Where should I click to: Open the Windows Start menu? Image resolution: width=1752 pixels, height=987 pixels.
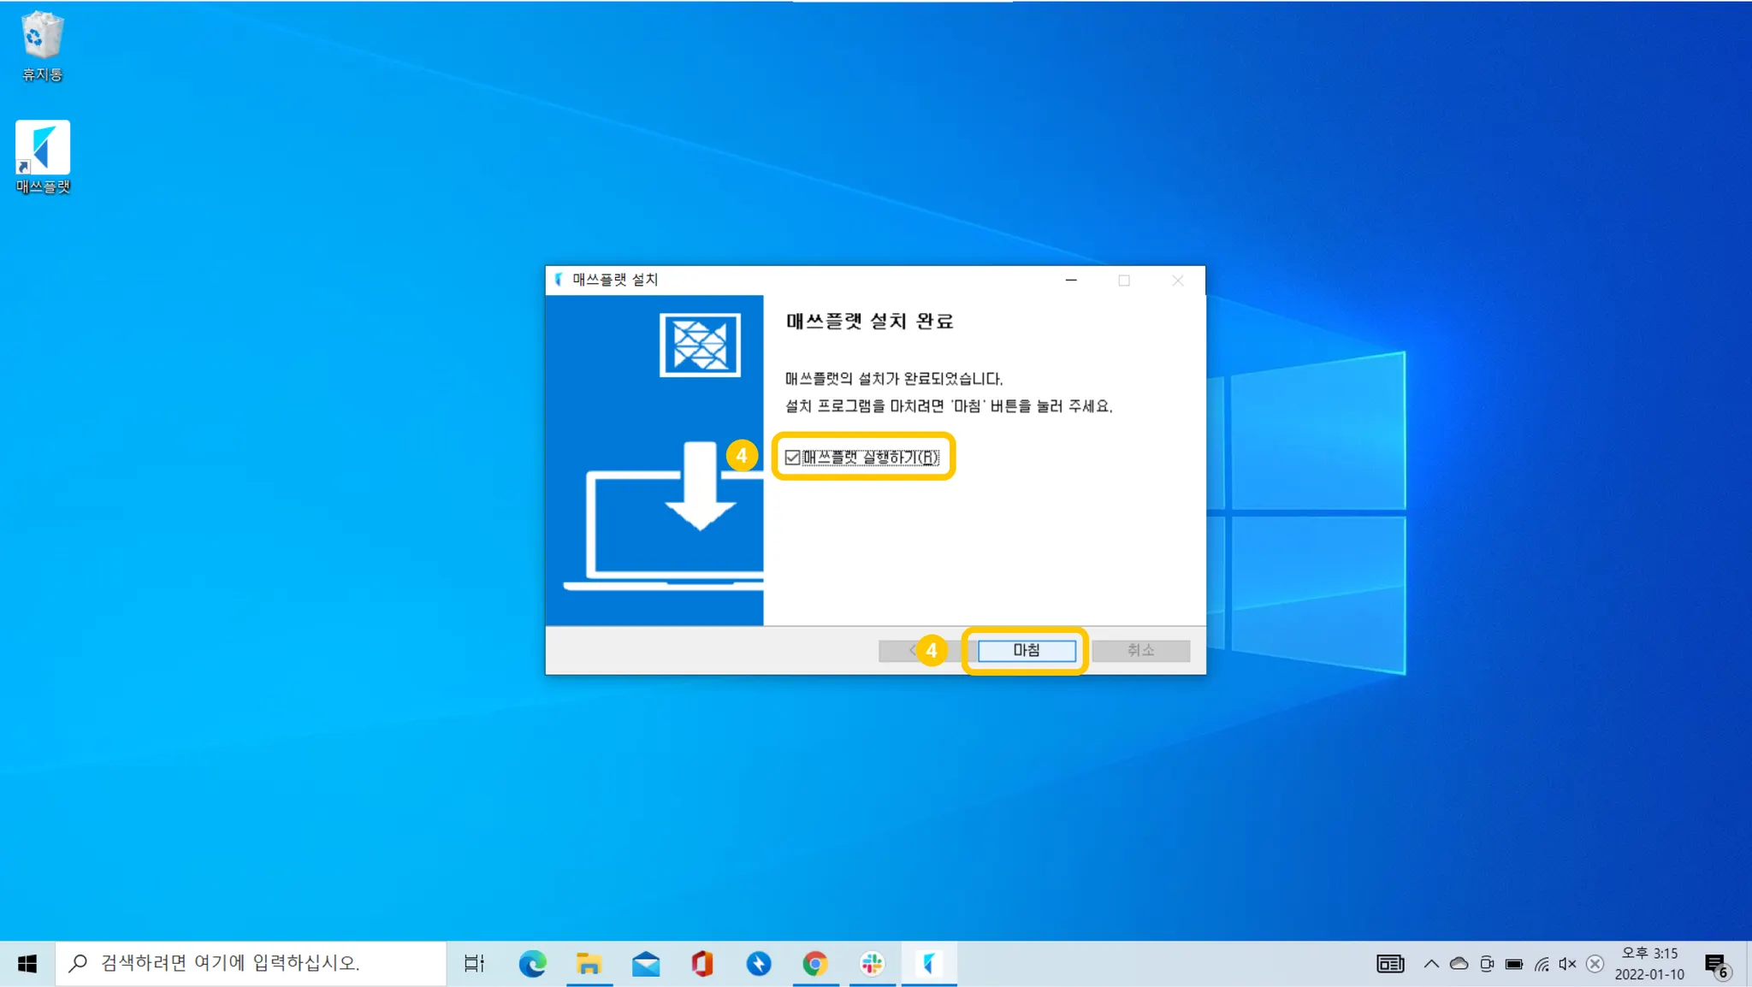click(27, 964)
